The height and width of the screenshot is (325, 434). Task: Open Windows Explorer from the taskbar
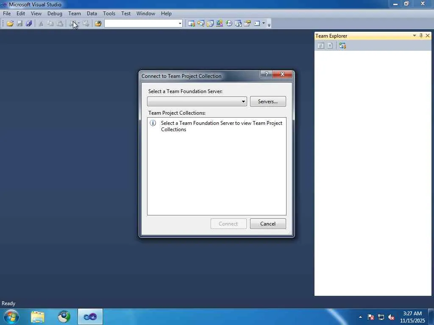[38, 317]
